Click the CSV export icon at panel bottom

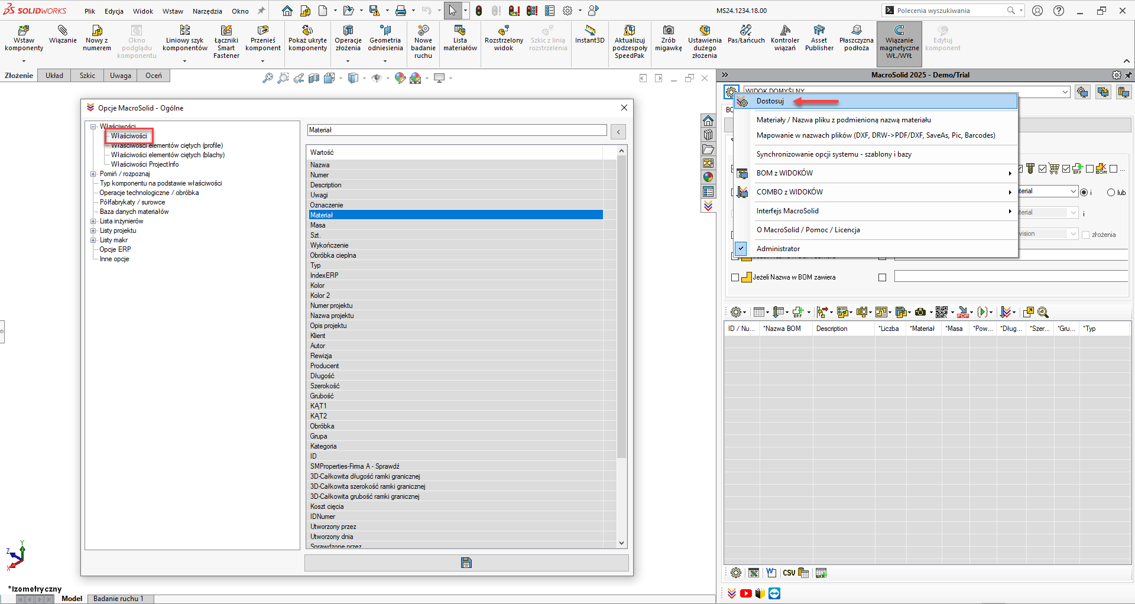click(789, 573)
